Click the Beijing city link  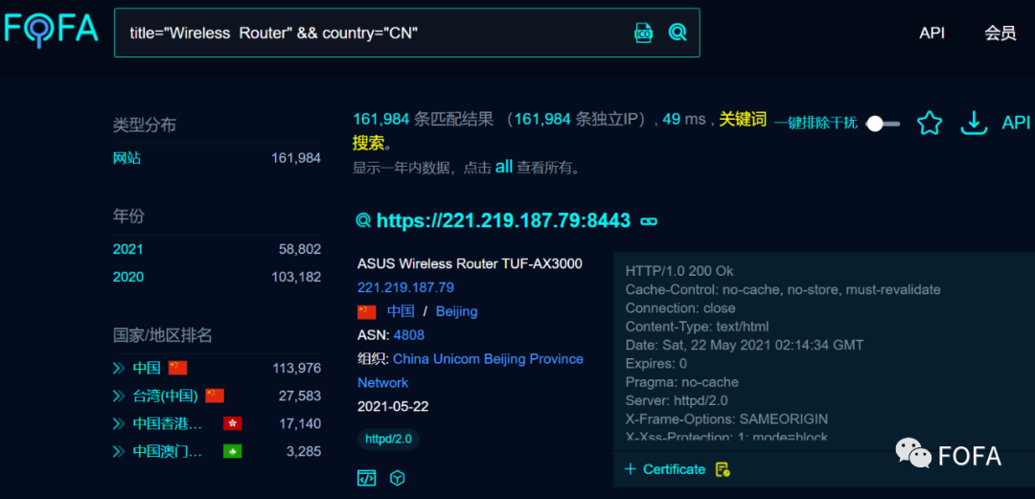457,311
